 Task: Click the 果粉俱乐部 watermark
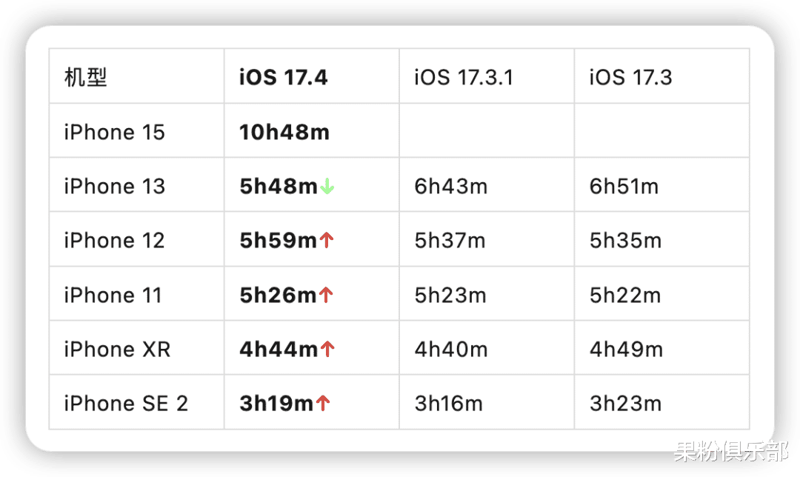[x=730, y=452]
